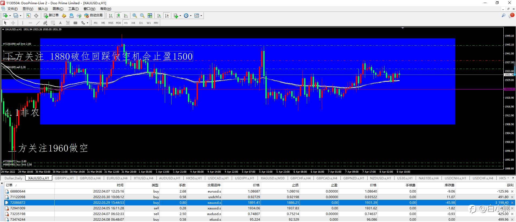The width and height of the screenshot is (516, 222).
Task: Toggle candlestick chart mode
Action: [118, 16]
